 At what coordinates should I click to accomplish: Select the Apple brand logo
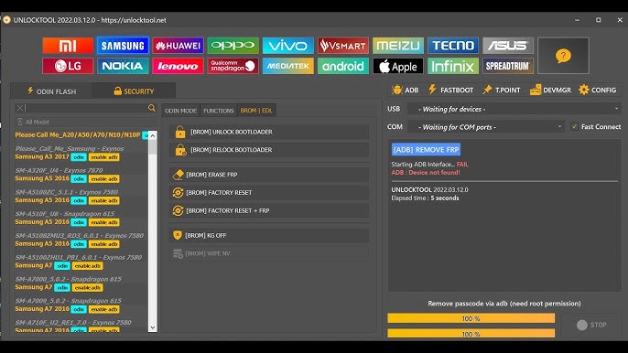coord(397,66)
